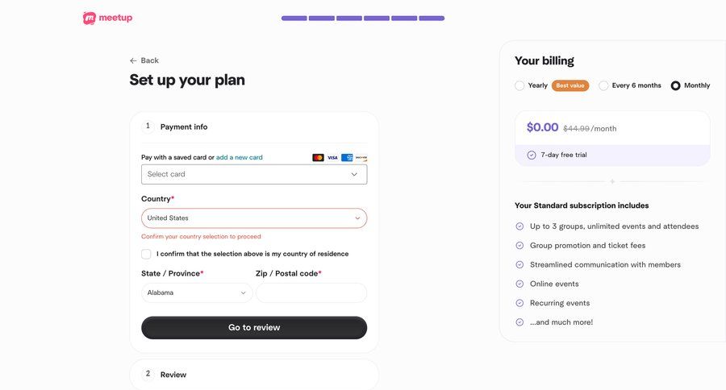Click the American Express card icon
Viewport: 726px width, 390px height.
347,158
